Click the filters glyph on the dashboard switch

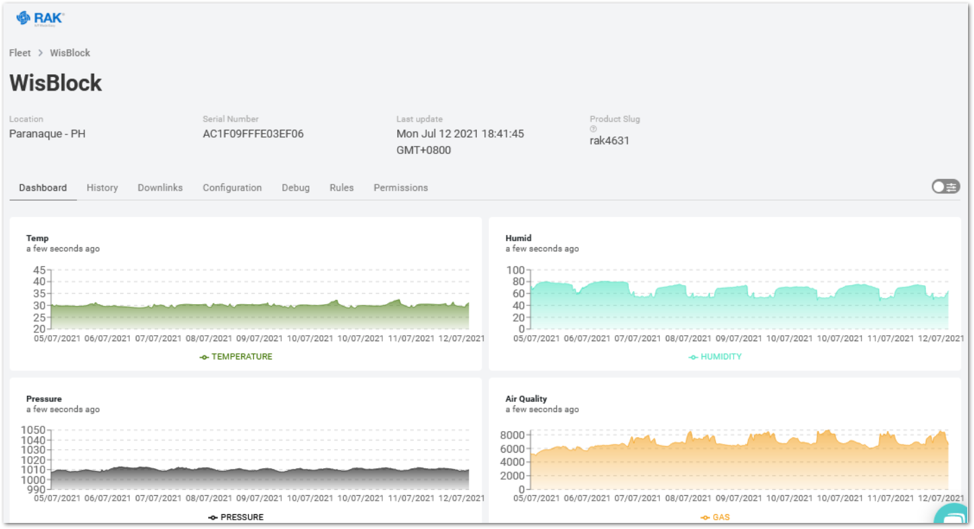tap(952, 186)
